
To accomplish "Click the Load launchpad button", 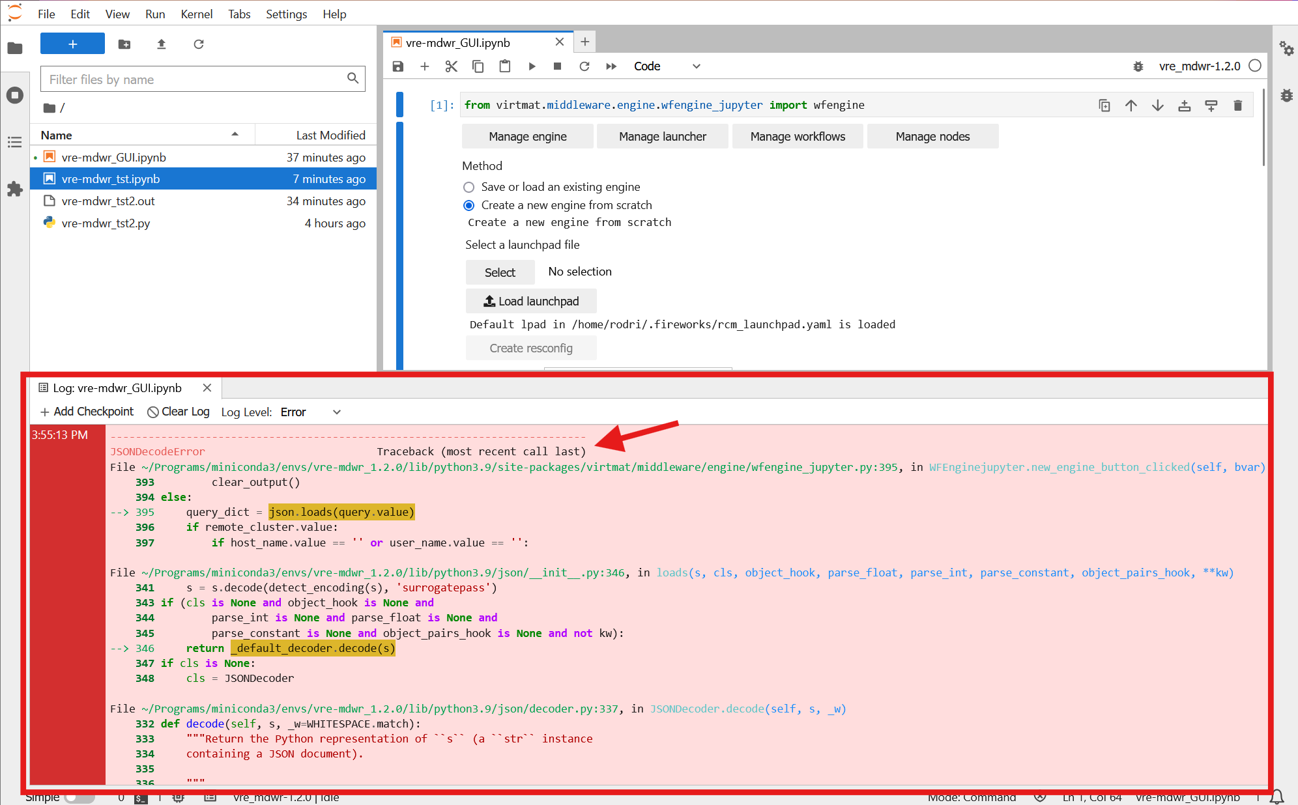I will pyautogui.click(x=531, y=301).
